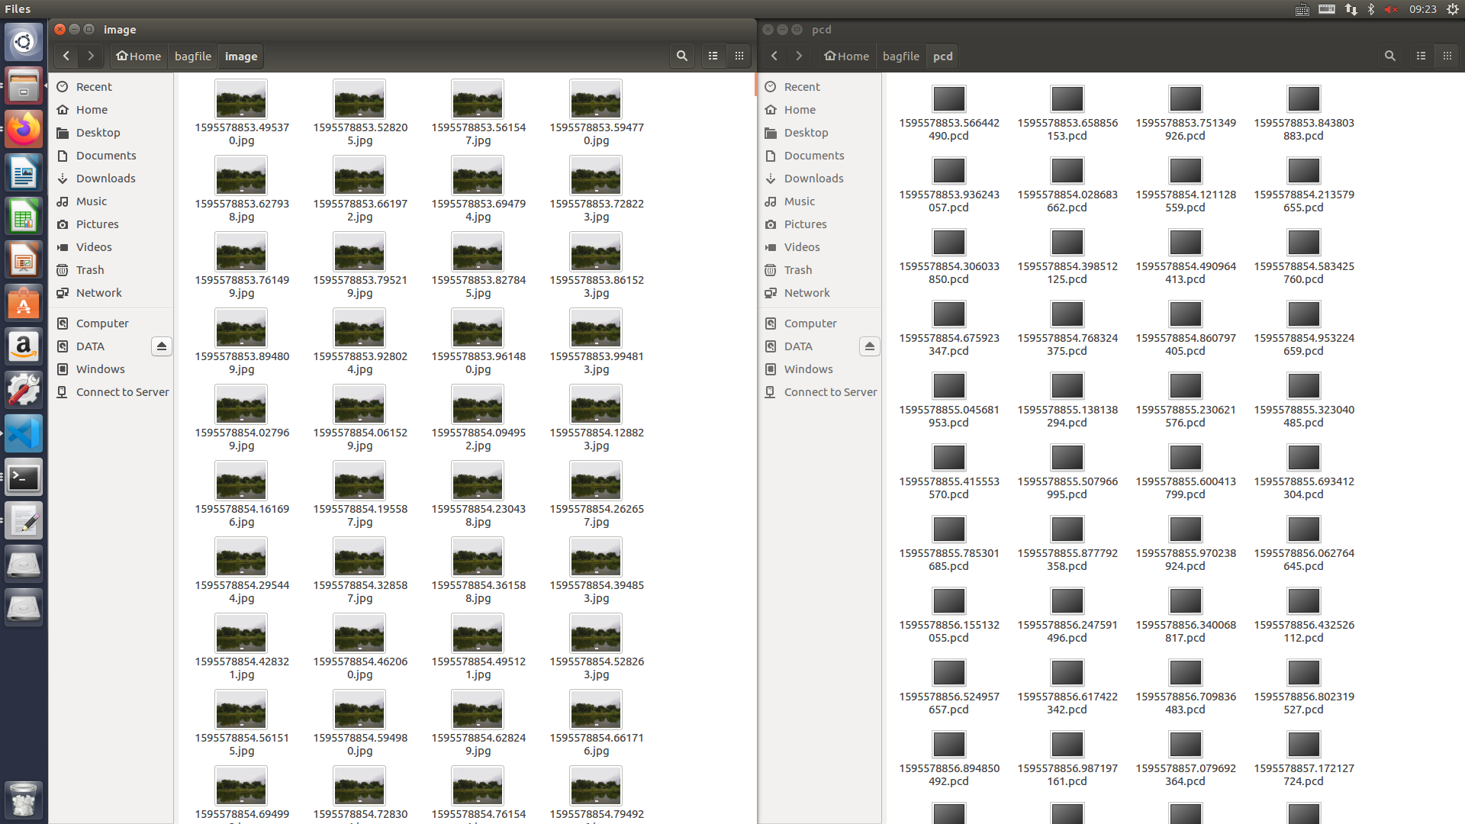Open the system power menu indicator
The width and height of the screenshot is (1465, 824).
pos(1452,9)
